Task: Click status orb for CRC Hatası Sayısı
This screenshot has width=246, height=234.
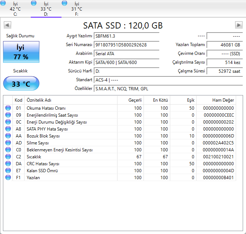Action: click(x=8, y=164)
